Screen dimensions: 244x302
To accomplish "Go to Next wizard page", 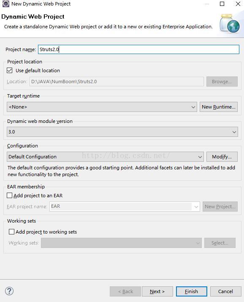I will pos(157,291).
